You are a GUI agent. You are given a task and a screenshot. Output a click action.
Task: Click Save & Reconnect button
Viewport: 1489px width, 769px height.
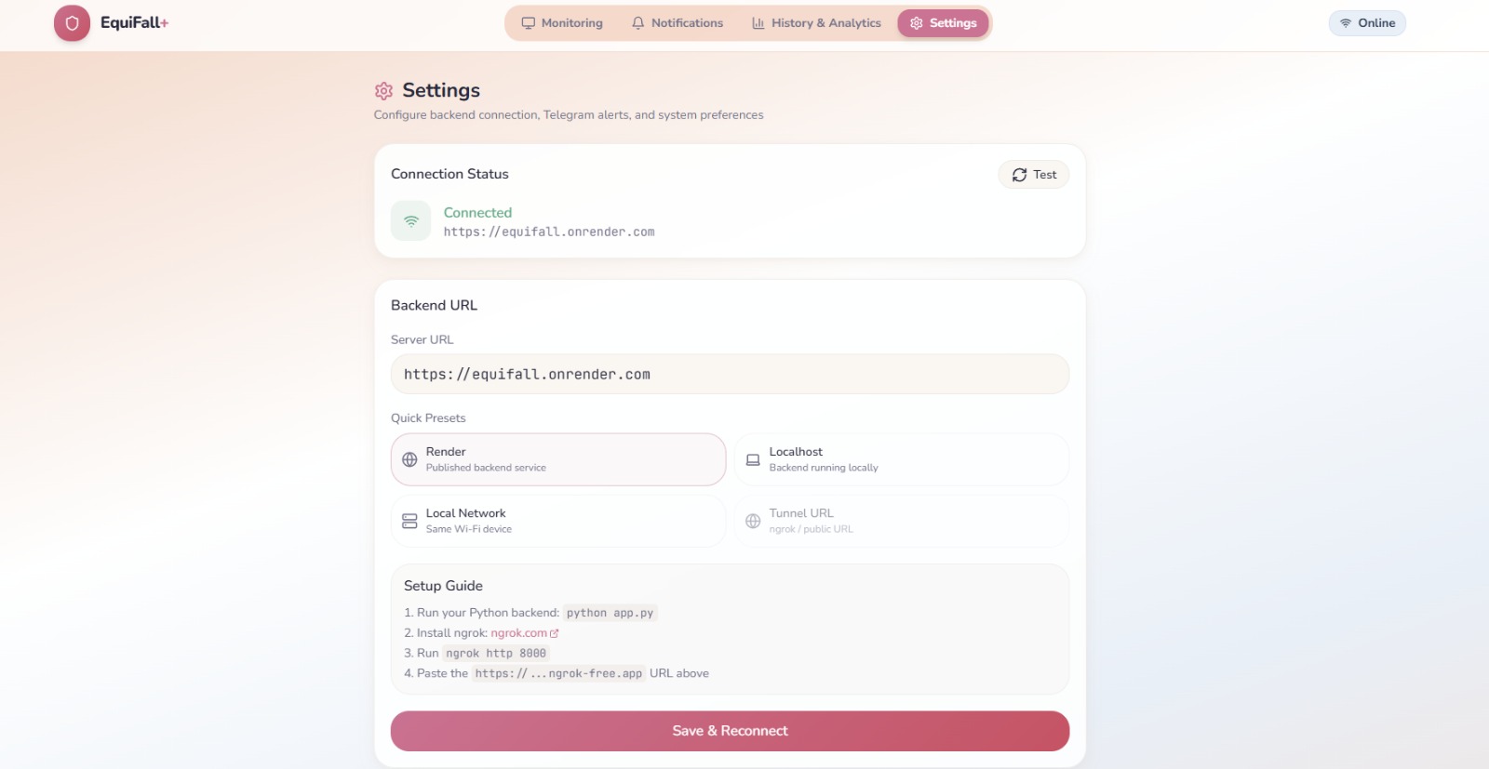coord(730,731)
